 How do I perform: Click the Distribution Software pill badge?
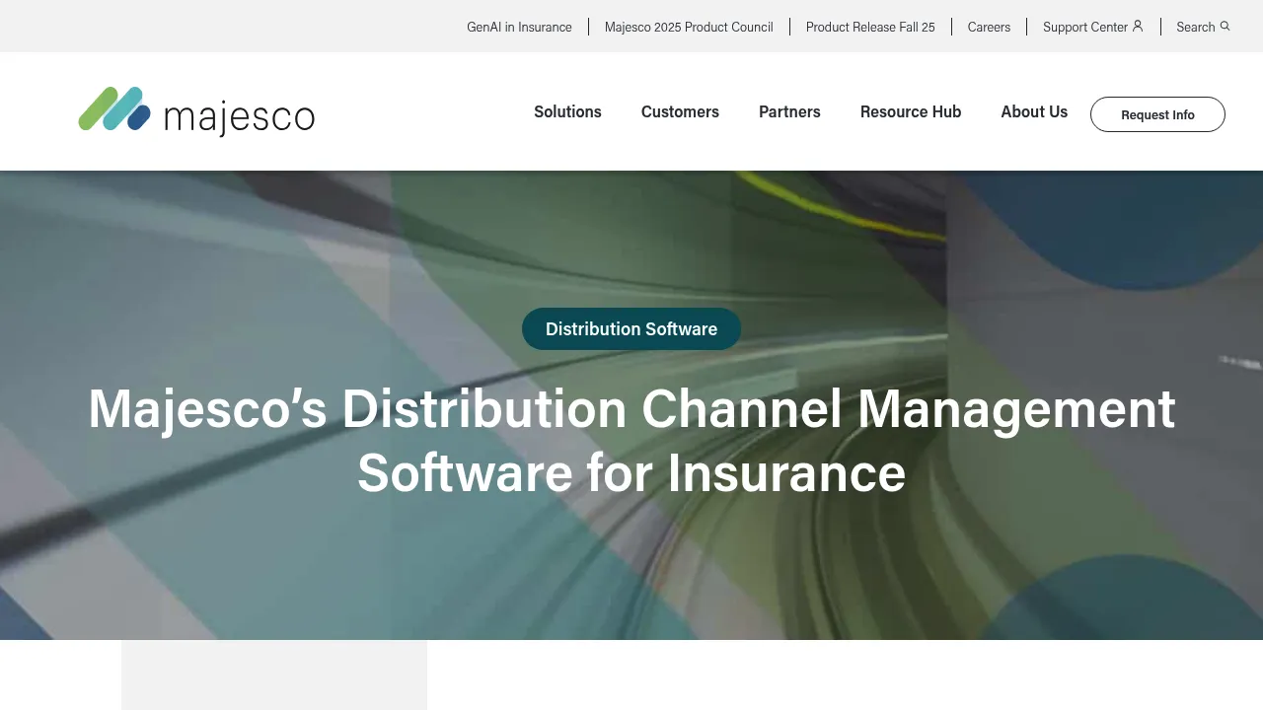point(631,328)
